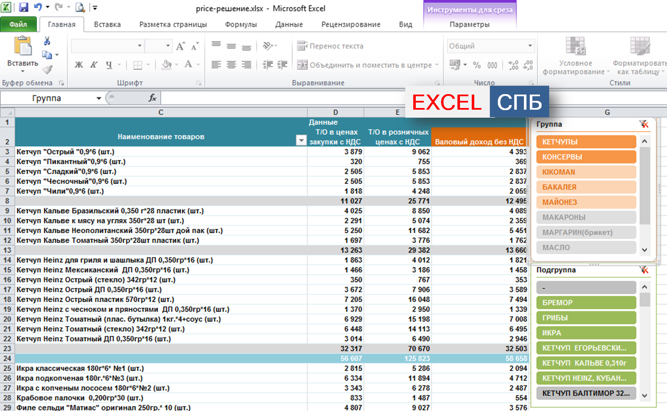Expand the Общий number format dropdown
667x411 pixels.
[530, 46]
